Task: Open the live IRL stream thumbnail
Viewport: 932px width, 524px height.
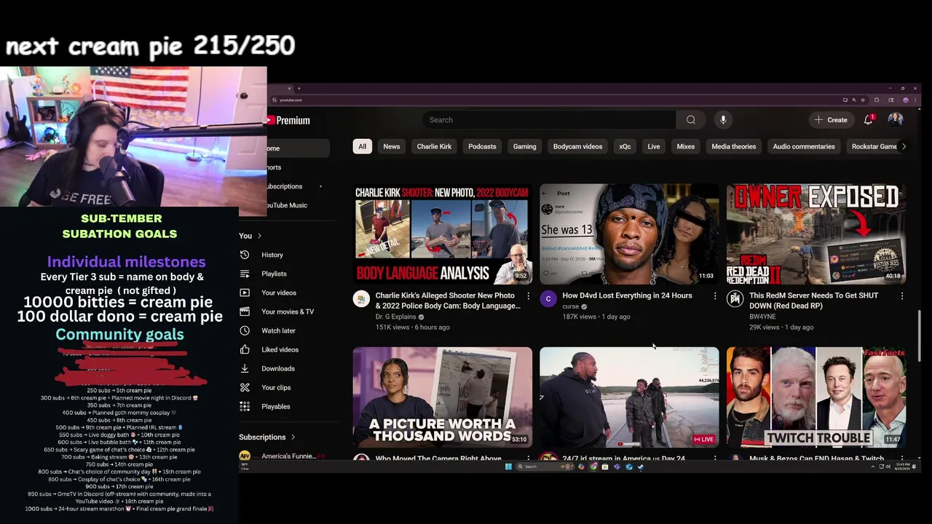Action: (x=630, y=397)
